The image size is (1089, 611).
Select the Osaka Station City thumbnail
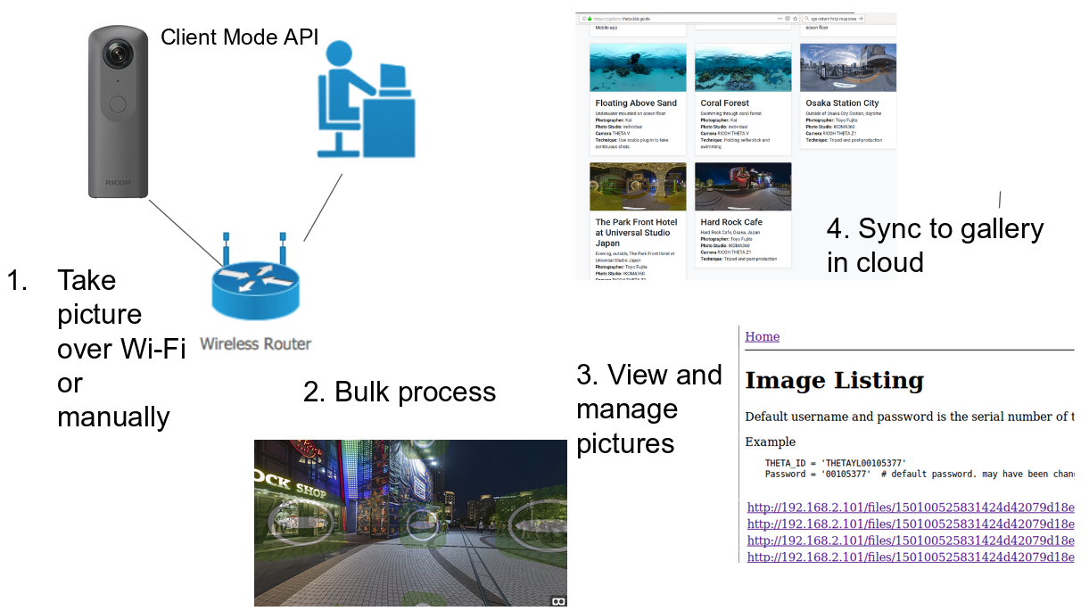pos(847,69)
